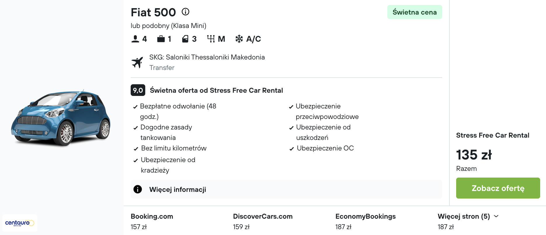Viewport: 546px width, 235px height.
Task: Click the green Świetna cena badge
Action: [x=414, y=12]
